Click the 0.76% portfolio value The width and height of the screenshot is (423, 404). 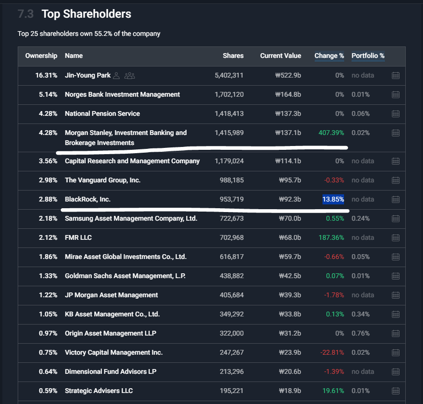[x=360, y=334]
